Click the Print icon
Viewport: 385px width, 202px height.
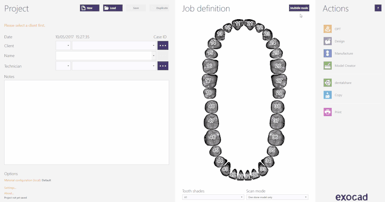(x=328, y=112)
